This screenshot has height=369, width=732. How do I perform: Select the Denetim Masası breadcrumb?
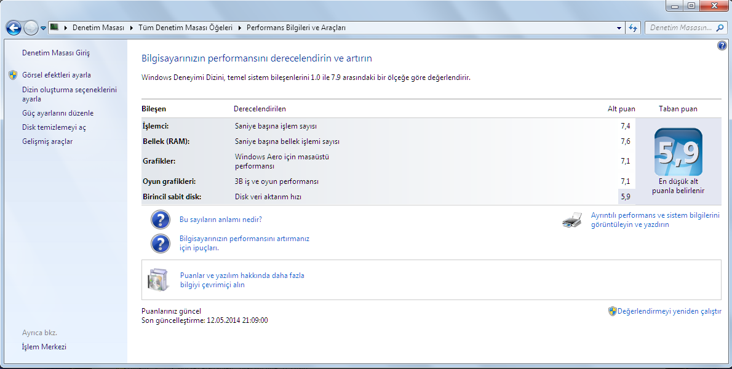click(98, 28)
